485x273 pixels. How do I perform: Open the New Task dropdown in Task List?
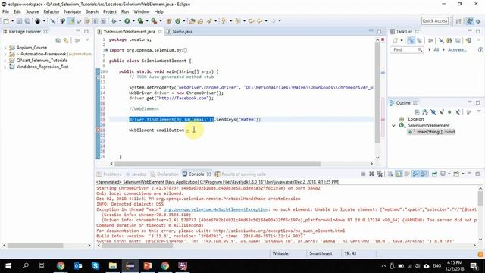[x=402, y=40]
